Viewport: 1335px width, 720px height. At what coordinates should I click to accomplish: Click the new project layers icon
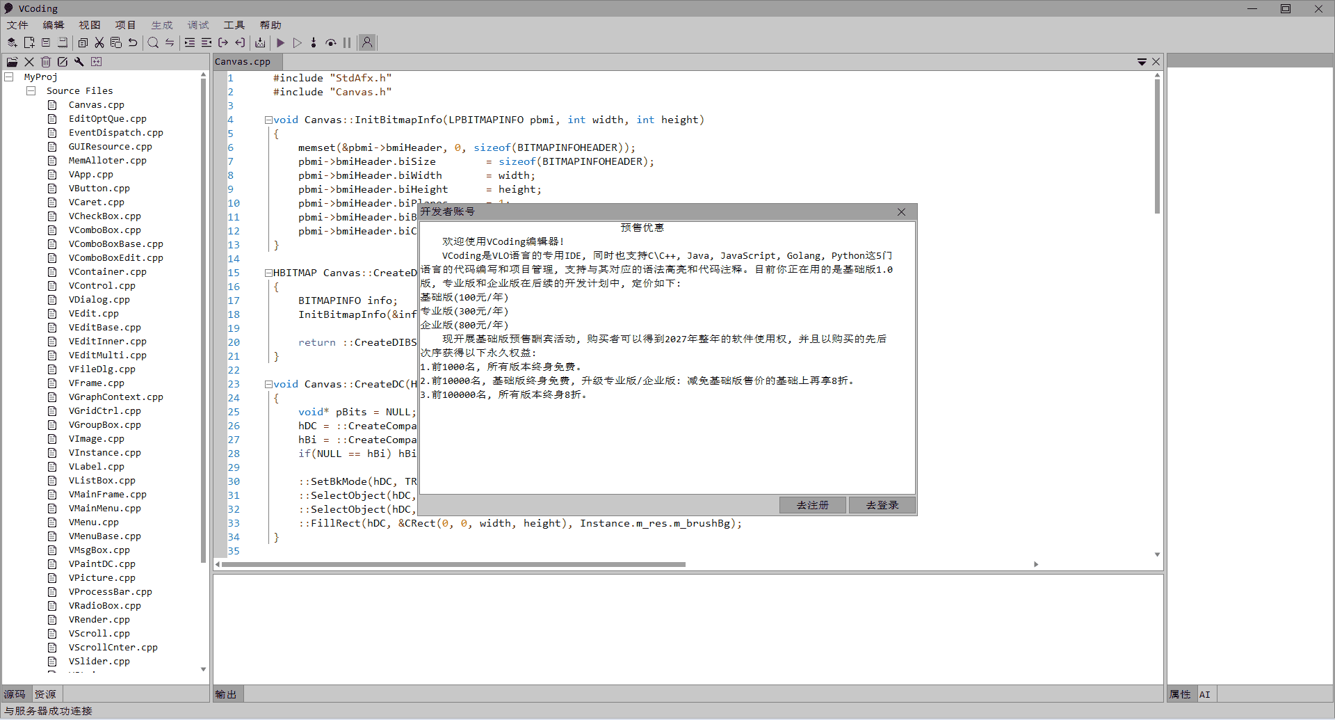12,42
